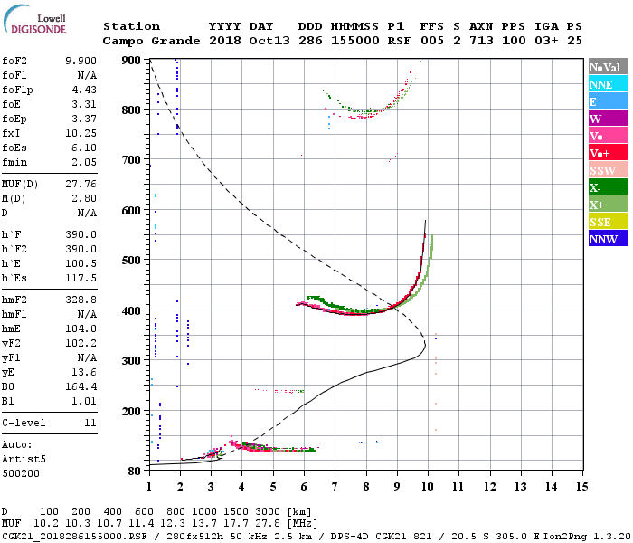The image size is (633, 543).
Task: Click the CGK21_2018286155000.RSF file name
Action: [x=74, y=537]
